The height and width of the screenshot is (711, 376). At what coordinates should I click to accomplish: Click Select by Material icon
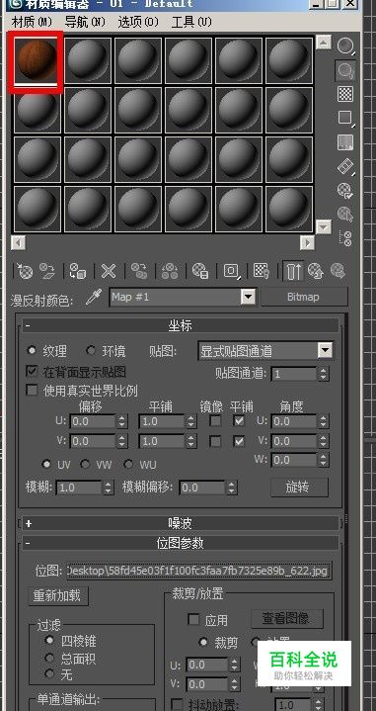click(x=345, y=214)
